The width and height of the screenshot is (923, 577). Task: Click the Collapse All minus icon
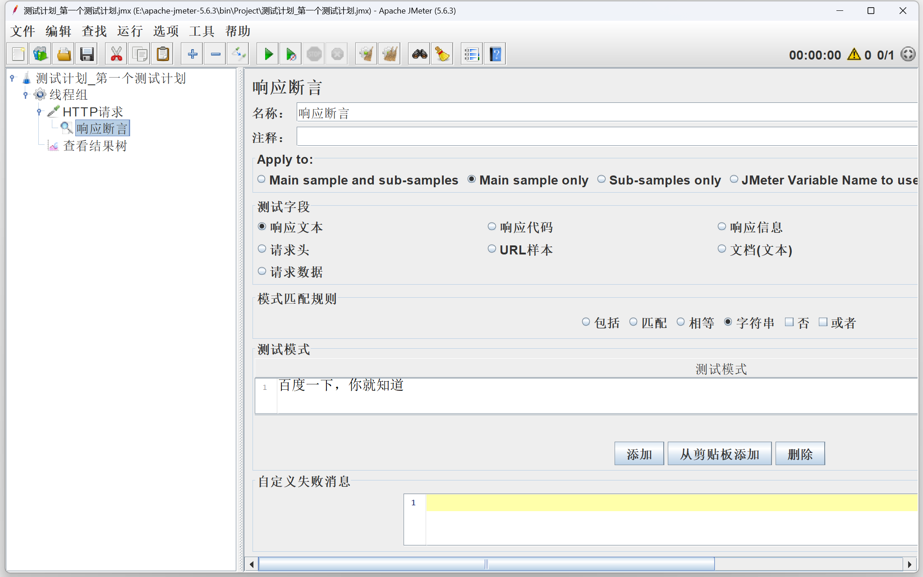[x=216, y=54]
